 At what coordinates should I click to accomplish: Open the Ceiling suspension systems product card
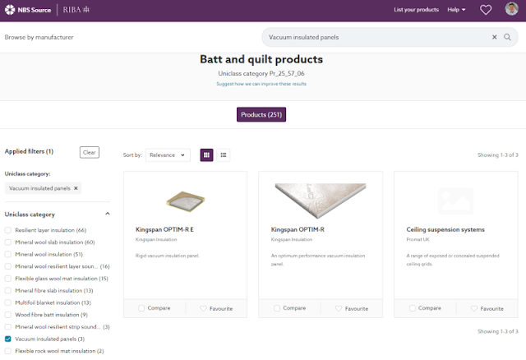click(x=456, y=235)
